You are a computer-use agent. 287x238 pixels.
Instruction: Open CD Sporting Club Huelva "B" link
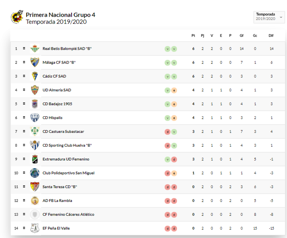point(67,146)
